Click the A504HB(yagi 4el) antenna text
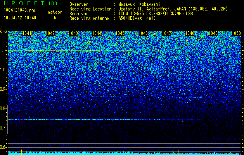The image size is (244, 155). point(137,18)
